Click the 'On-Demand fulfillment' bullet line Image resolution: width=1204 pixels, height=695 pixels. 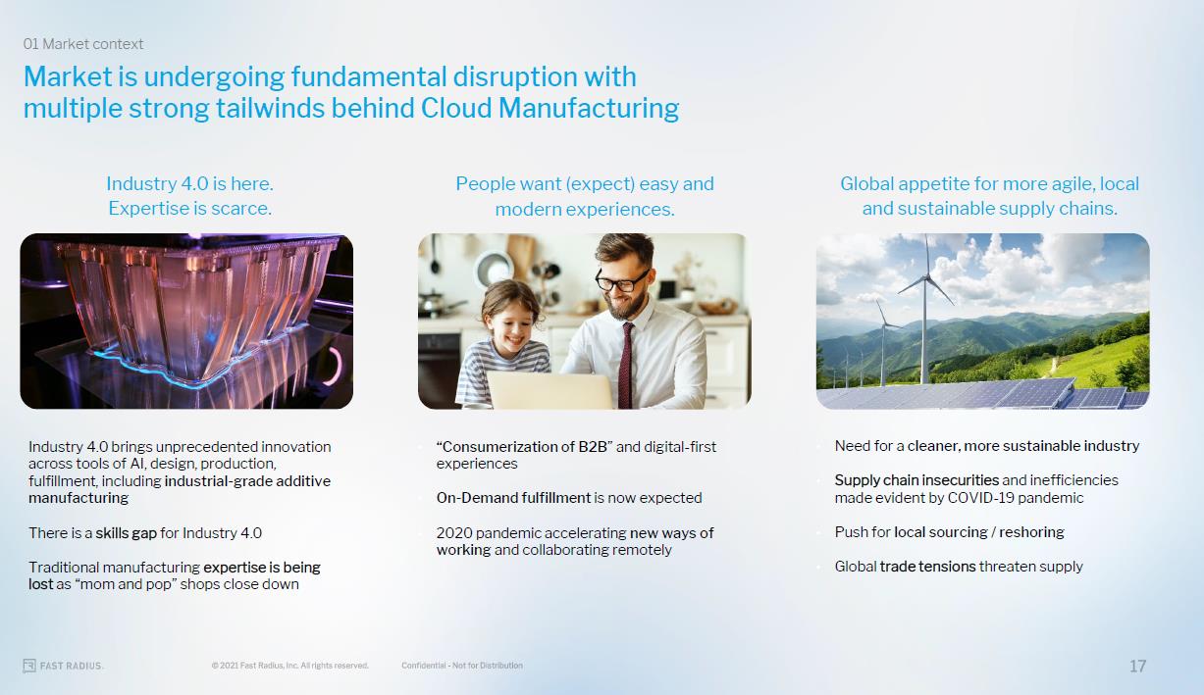coord(569,498)
